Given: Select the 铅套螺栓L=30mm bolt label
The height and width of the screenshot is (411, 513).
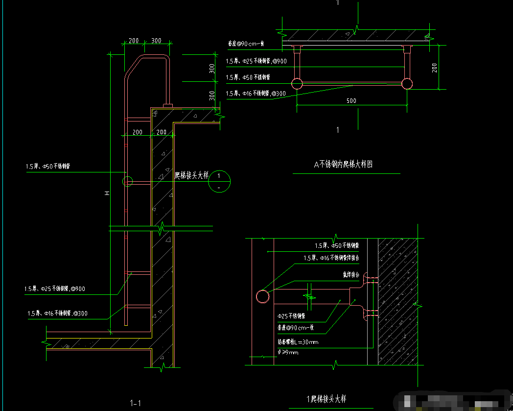Looking at the screenshot, I should coord(298,342).
